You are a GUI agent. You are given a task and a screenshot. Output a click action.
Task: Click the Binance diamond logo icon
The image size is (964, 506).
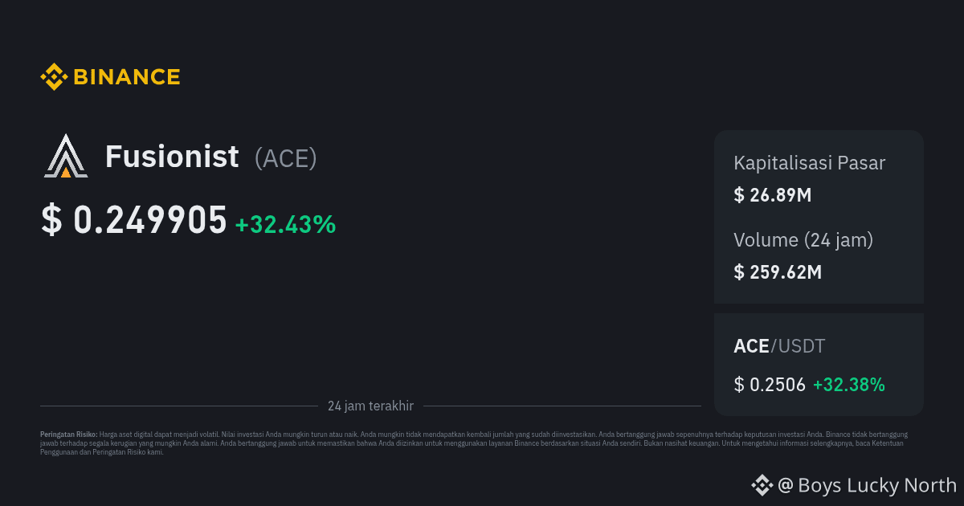(x=54, y=77)
